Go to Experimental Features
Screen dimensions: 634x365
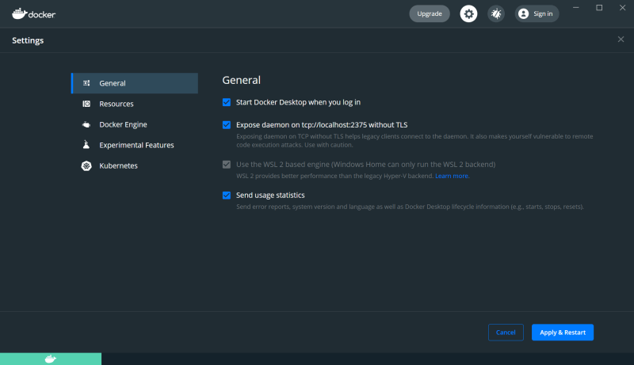[135, 145]
